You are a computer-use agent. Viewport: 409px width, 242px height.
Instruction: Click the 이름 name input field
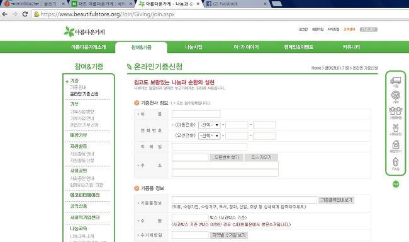click(196, 114)
